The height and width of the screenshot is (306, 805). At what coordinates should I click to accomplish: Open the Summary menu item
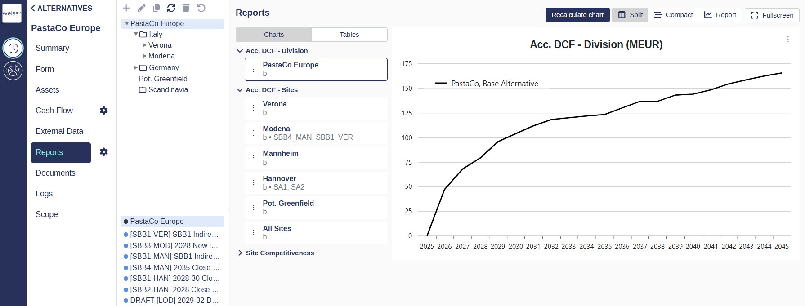52,48
